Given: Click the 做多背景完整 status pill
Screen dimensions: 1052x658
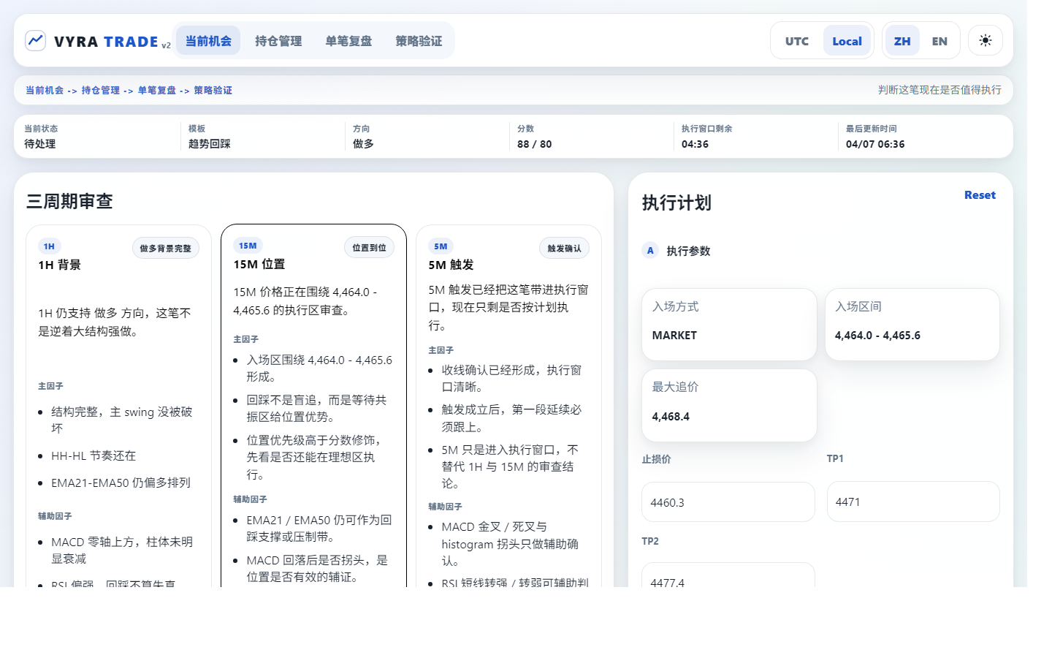Looking at the screenshot, I should (x=166, y=248).
